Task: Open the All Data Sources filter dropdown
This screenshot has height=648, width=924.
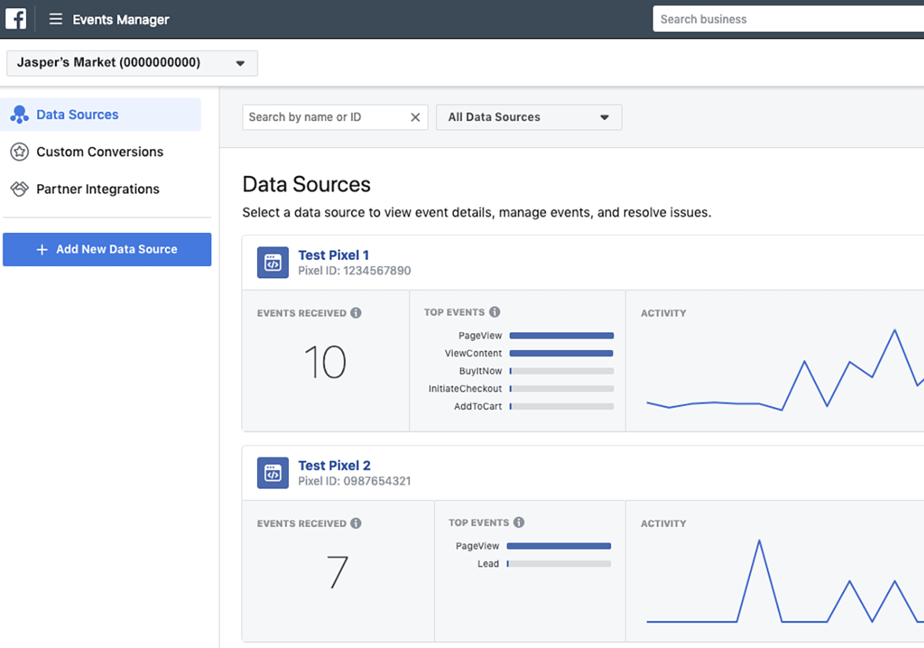Action: 529,117
